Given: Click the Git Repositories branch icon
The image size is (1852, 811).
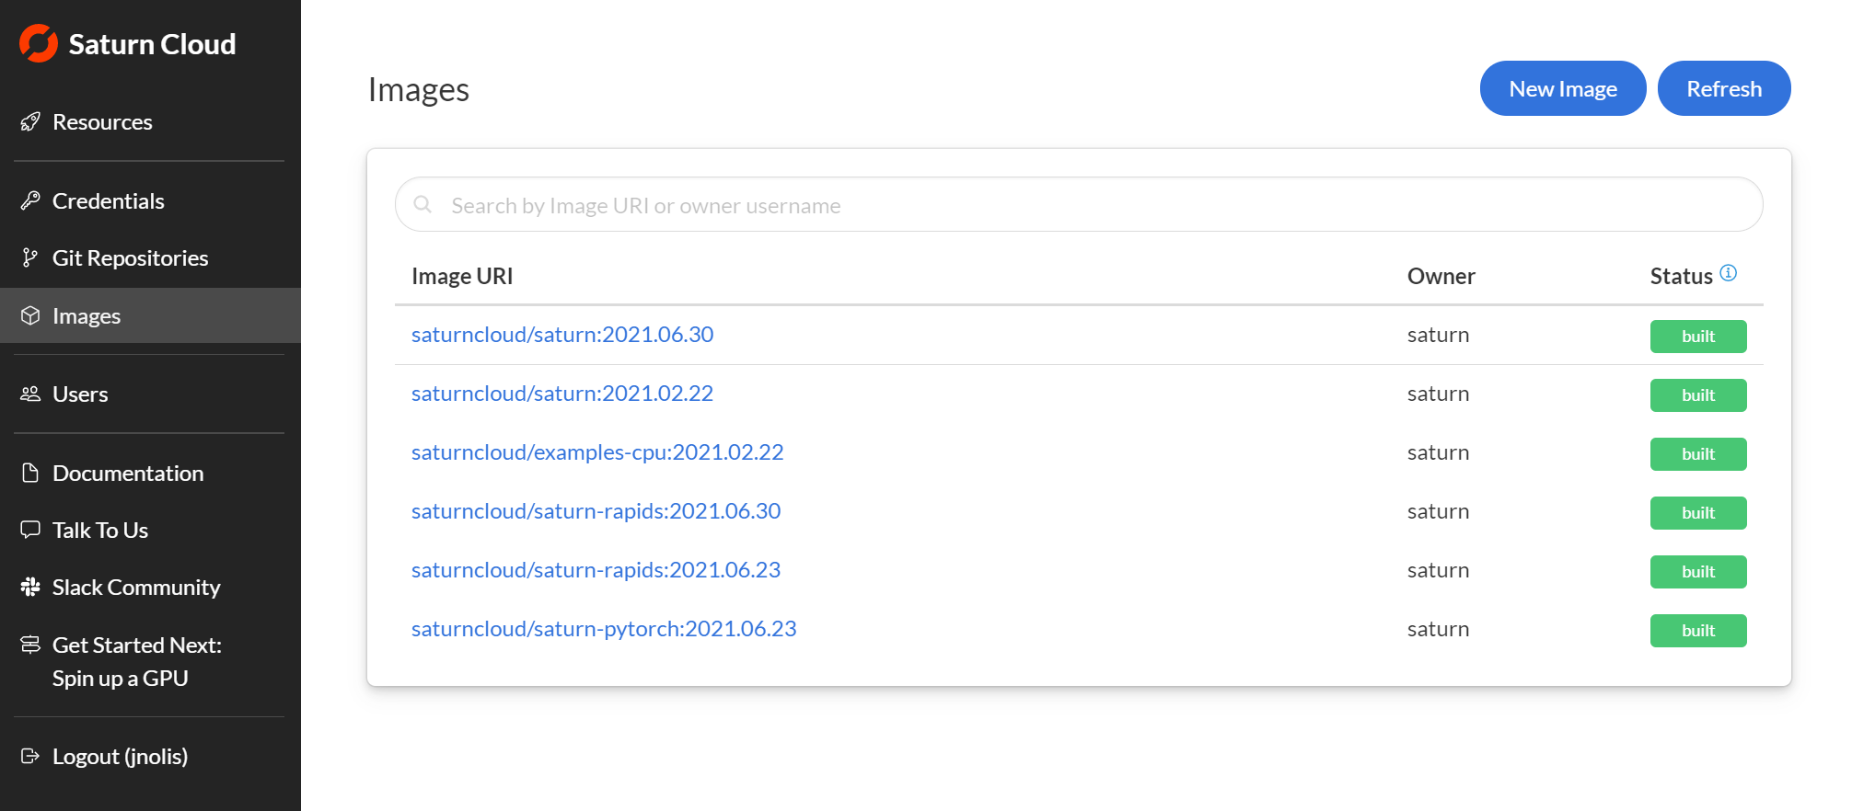Looking at the screenshot, I should click(30, 257).
